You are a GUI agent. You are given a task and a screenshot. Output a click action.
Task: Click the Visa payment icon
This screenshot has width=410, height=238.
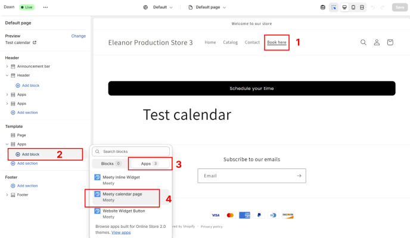(x=216, y=215)
